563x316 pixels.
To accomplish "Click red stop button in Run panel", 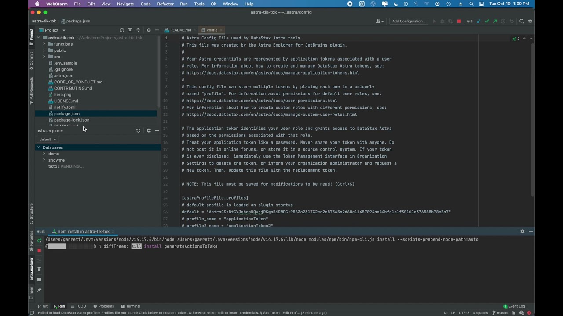I will coord(39,250).
